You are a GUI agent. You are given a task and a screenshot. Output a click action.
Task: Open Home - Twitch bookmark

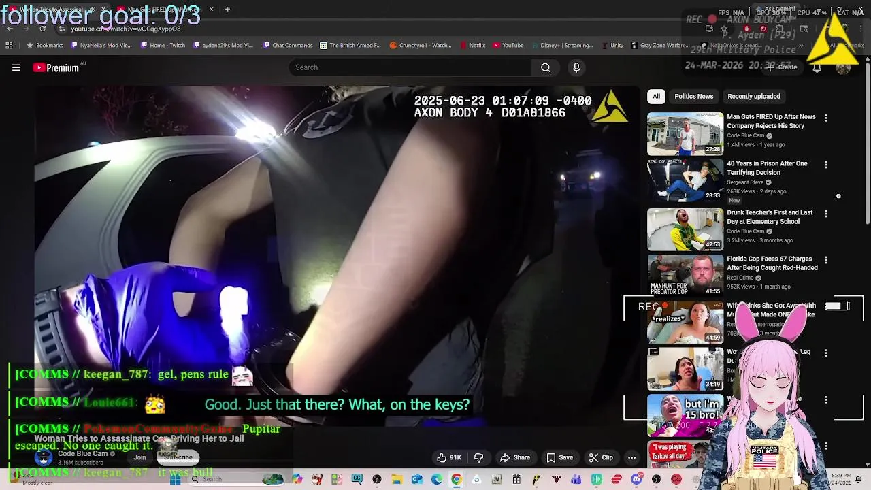163,46
